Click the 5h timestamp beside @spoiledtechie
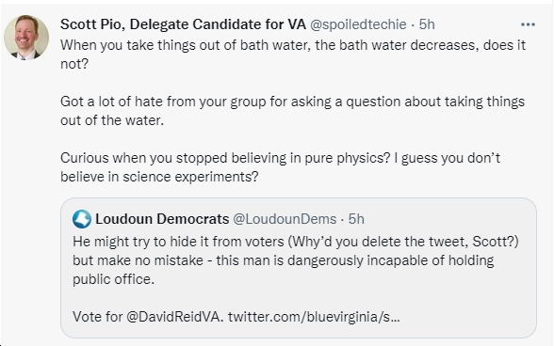The height and width of the screenshot is (346, 554). 427,24
